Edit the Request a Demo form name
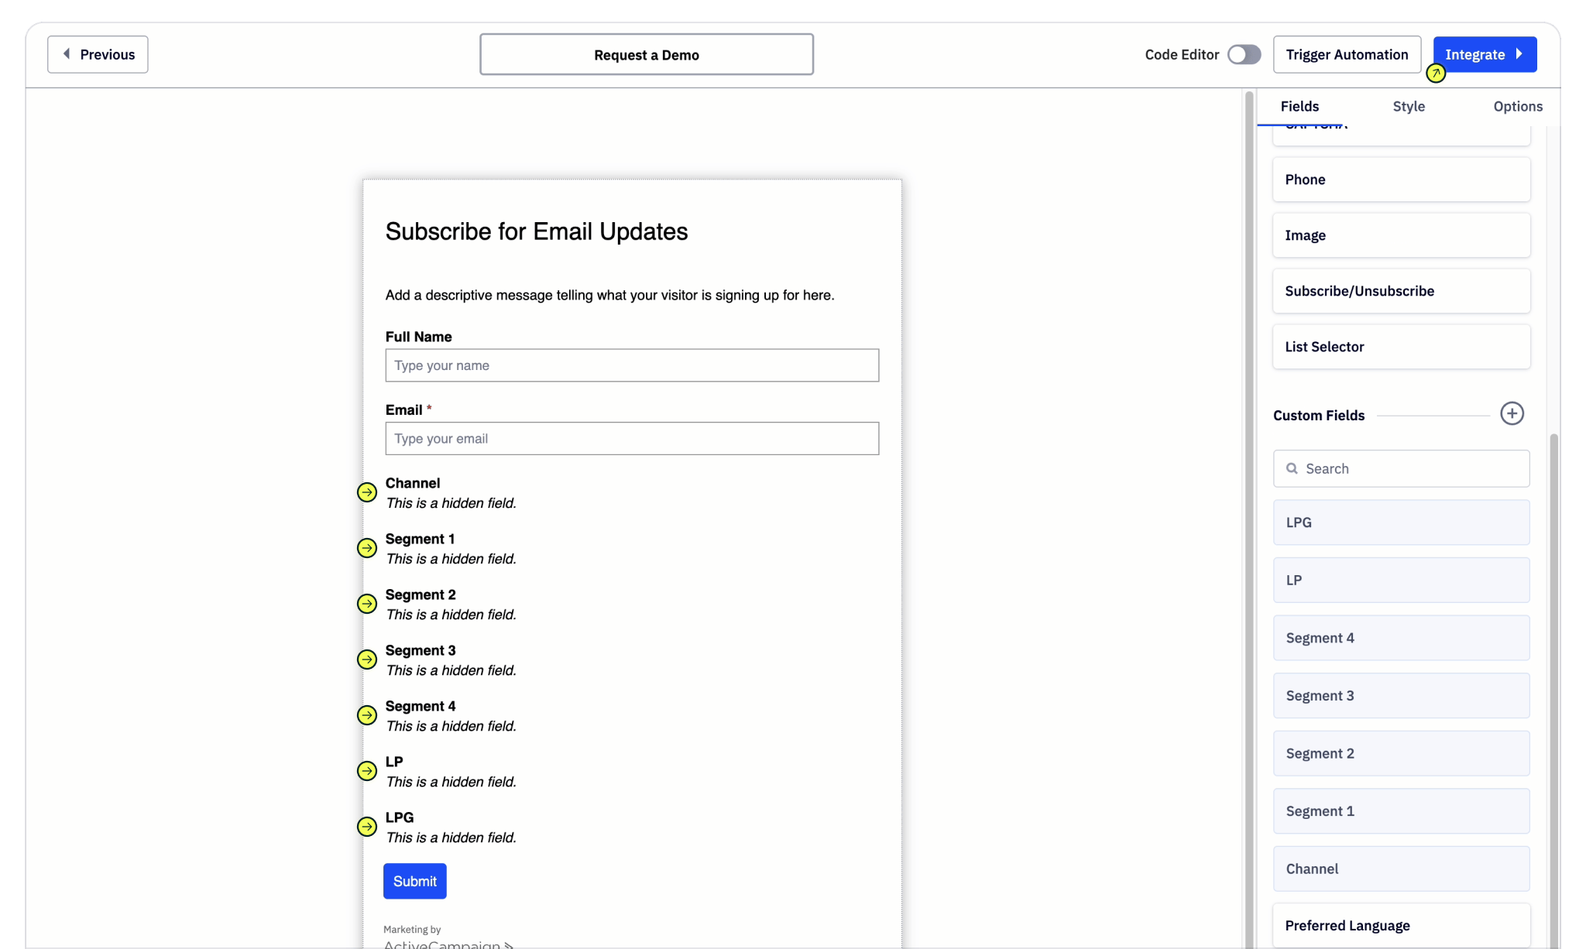 (x=646, y=54)
